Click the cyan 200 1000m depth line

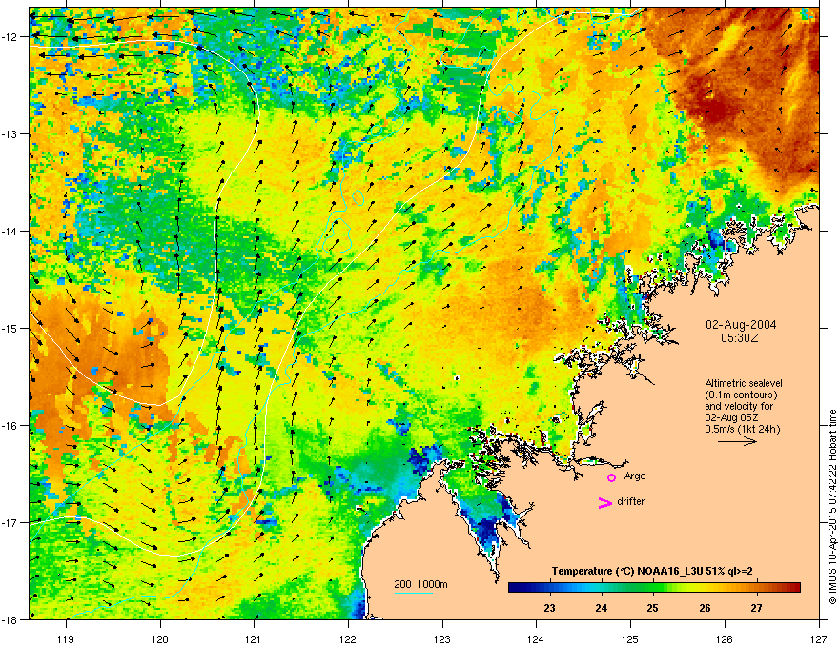click(414, 593)
